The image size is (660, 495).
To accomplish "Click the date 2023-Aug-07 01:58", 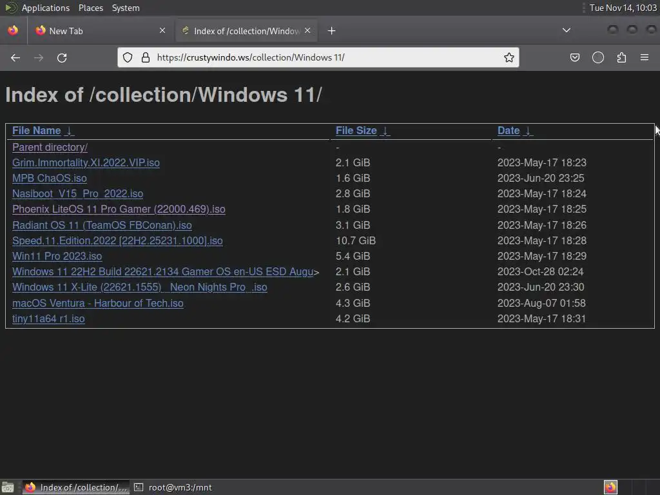I will click(541, 303).
